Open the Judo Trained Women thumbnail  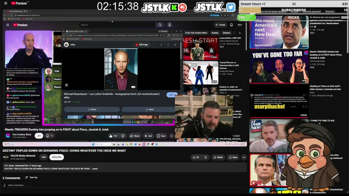click(200, 72)
